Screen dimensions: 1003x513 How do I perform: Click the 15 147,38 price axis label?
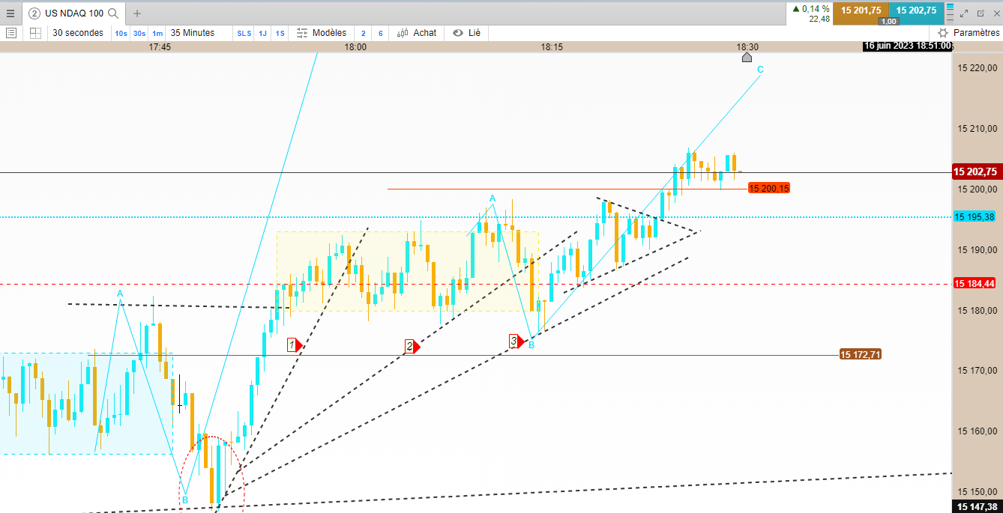pos(975,507)
